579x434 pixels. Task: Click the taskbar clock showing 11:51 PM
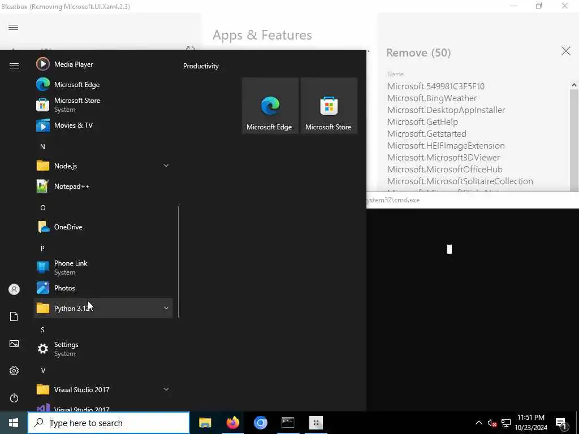tap(531, 423)
